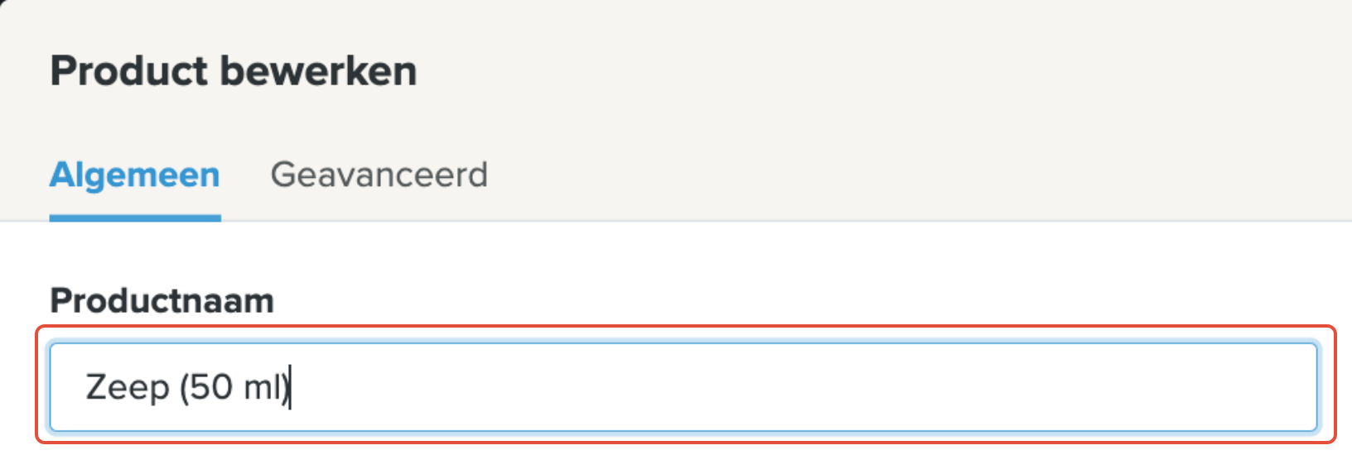Click the blue underline below Algemeen
This screenshot has width=1352, height=455.
pos(135,218)
